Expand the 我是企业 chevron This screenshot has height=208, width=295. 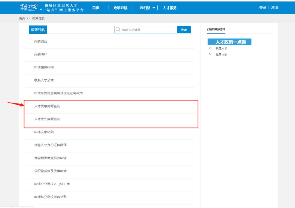(x=210, y=54)
